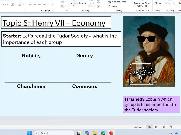Open the Arrange menu

(x=83, y=4)
